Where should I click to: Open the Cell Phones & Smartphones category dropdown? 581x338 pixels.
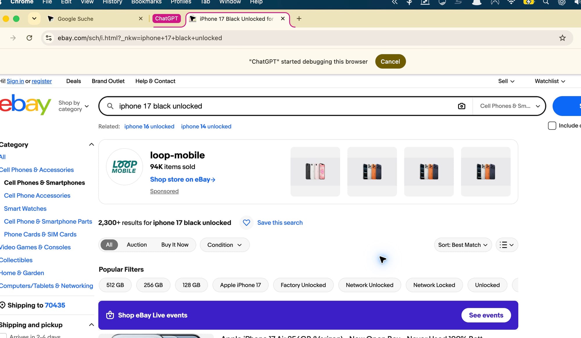point(510,106)
